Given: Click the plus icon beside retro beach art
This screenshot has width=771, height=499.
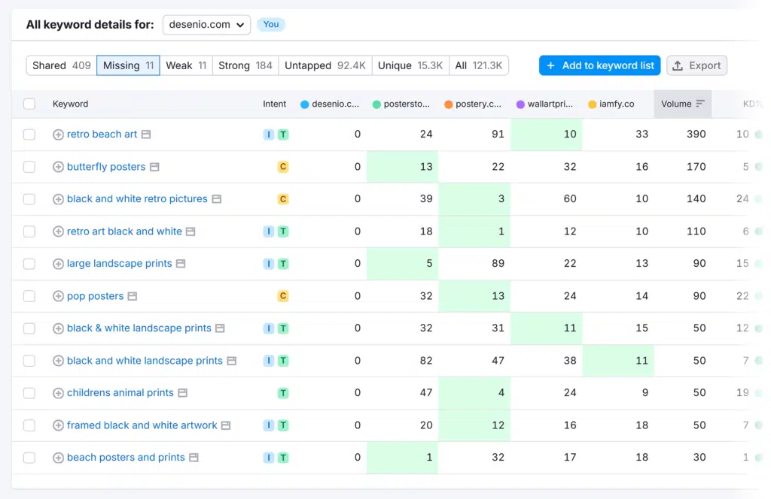Looking at the screenshot, I should click(x=58, y=135).
